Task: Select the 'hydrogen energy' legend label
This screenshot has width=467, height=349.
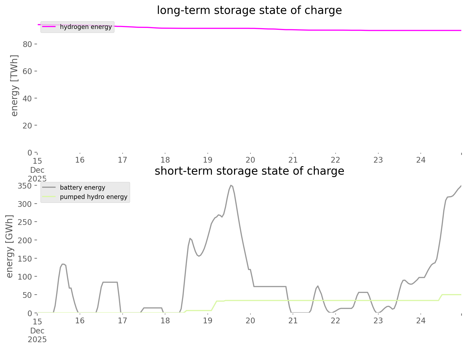Action: click(x=86, y=27)
